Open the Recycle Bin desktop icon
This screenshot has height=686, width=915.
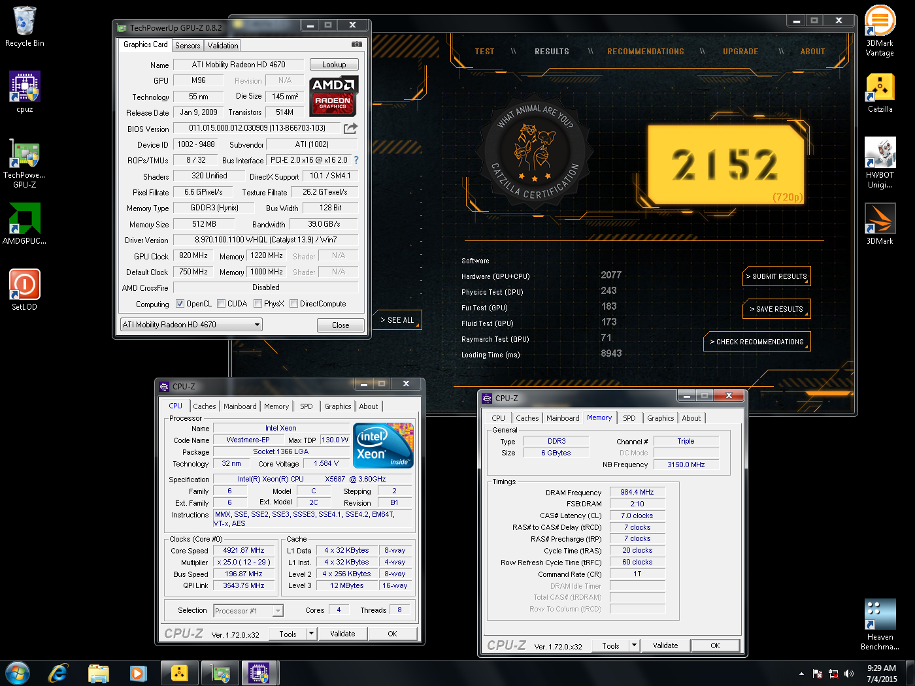pos(25,26)
